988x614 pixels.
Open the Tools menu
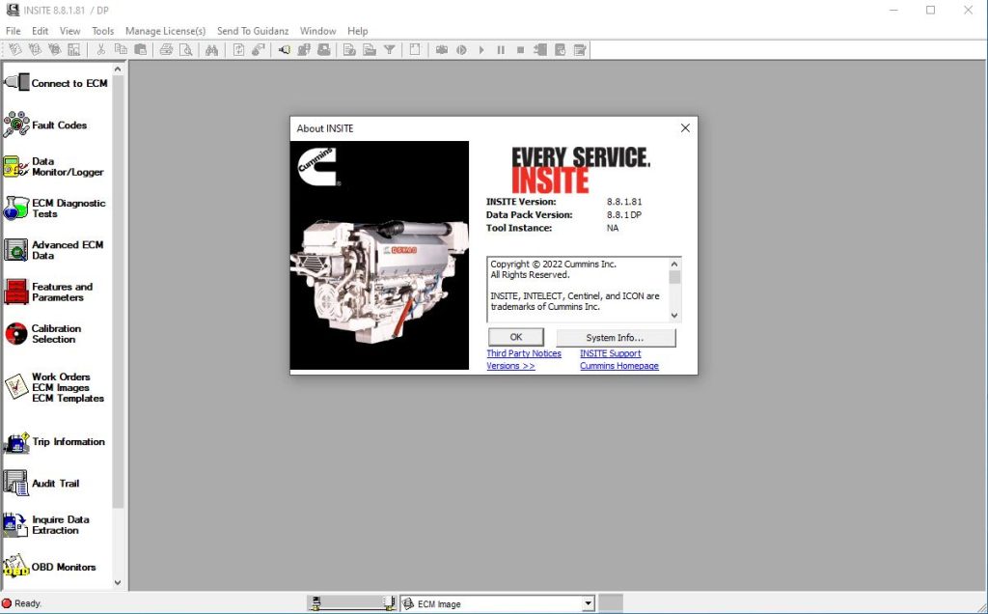102,30
